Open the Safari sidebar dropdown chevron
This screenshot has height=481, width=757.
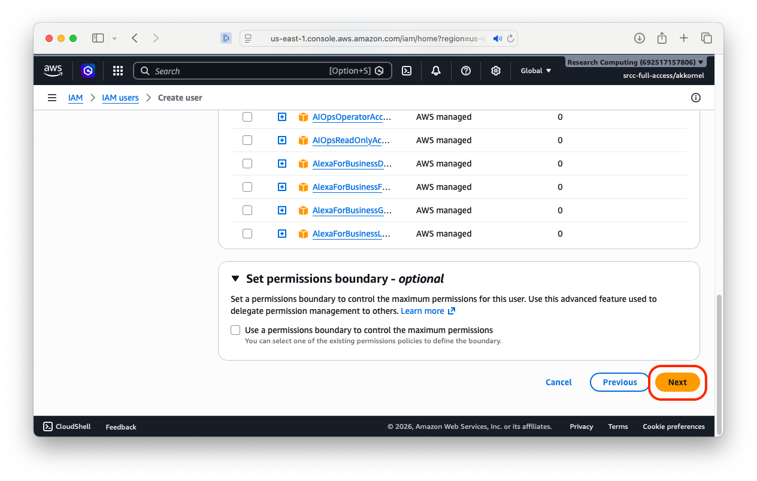click(x=114, y=38)
